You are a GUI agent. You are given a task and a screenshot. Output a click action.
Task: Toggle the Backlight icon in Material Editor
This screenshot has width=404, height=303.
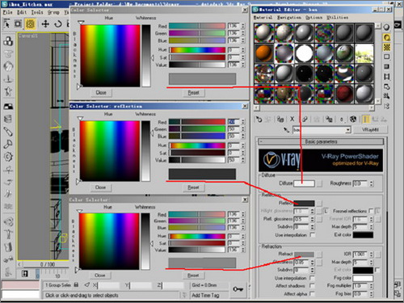387,38
